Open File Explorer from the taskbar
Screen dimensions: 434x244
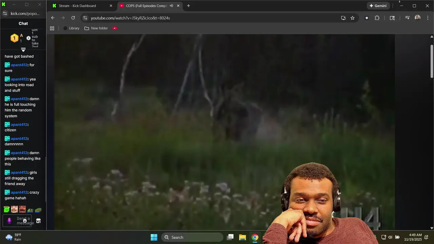coord(242,237)
